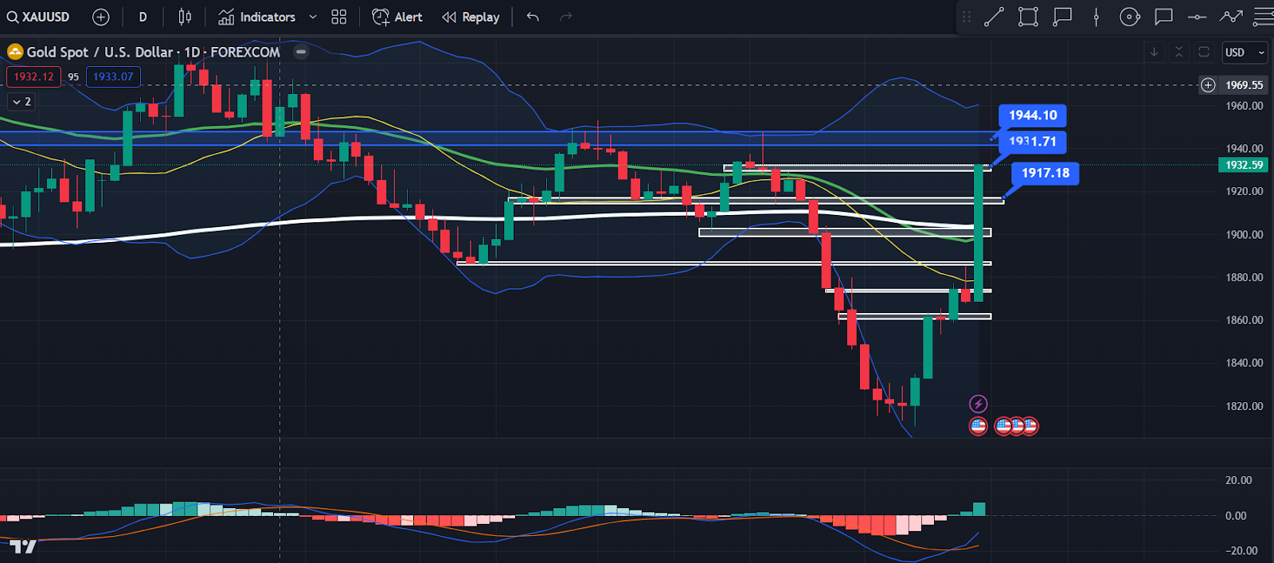Click the 1820.00 price scale label

[x=1245, y=406]
